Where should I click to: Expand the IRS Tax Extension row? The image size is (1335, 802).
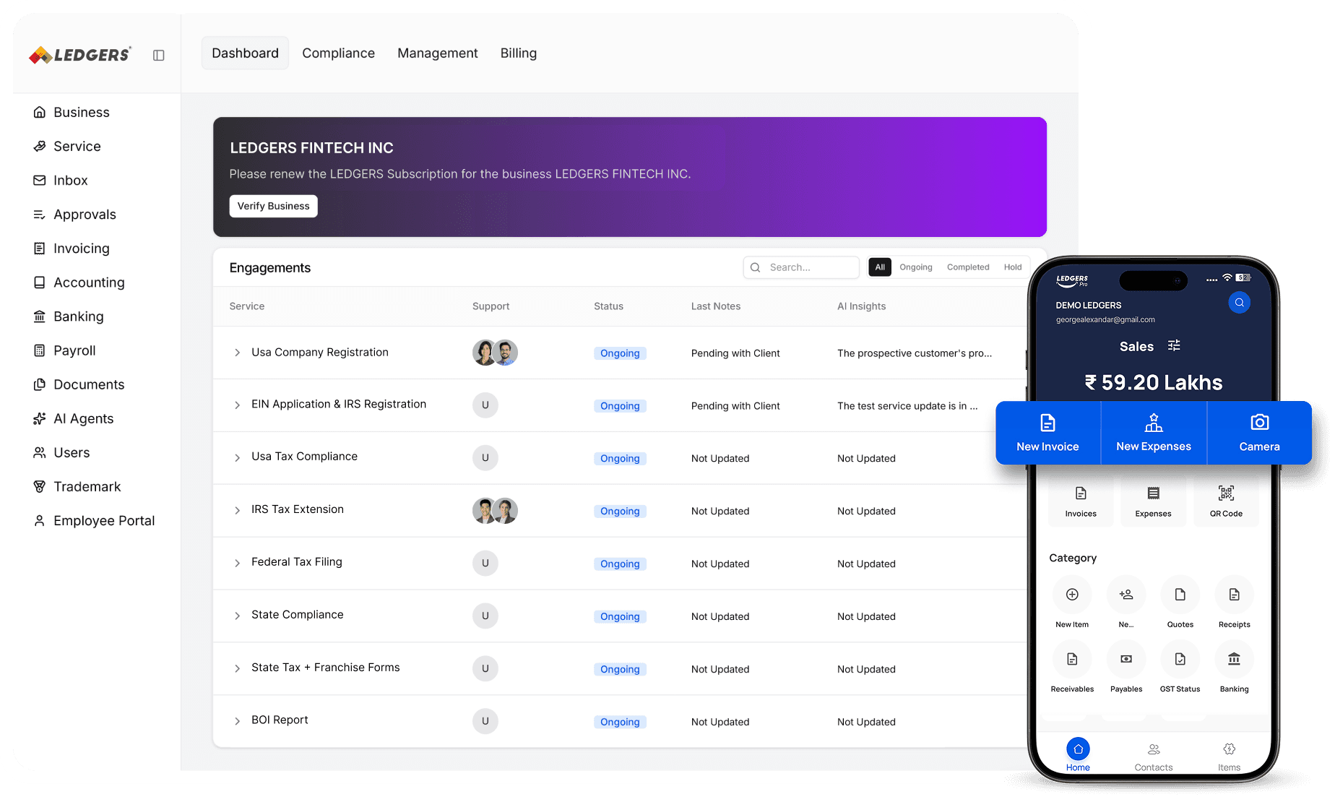237,511
